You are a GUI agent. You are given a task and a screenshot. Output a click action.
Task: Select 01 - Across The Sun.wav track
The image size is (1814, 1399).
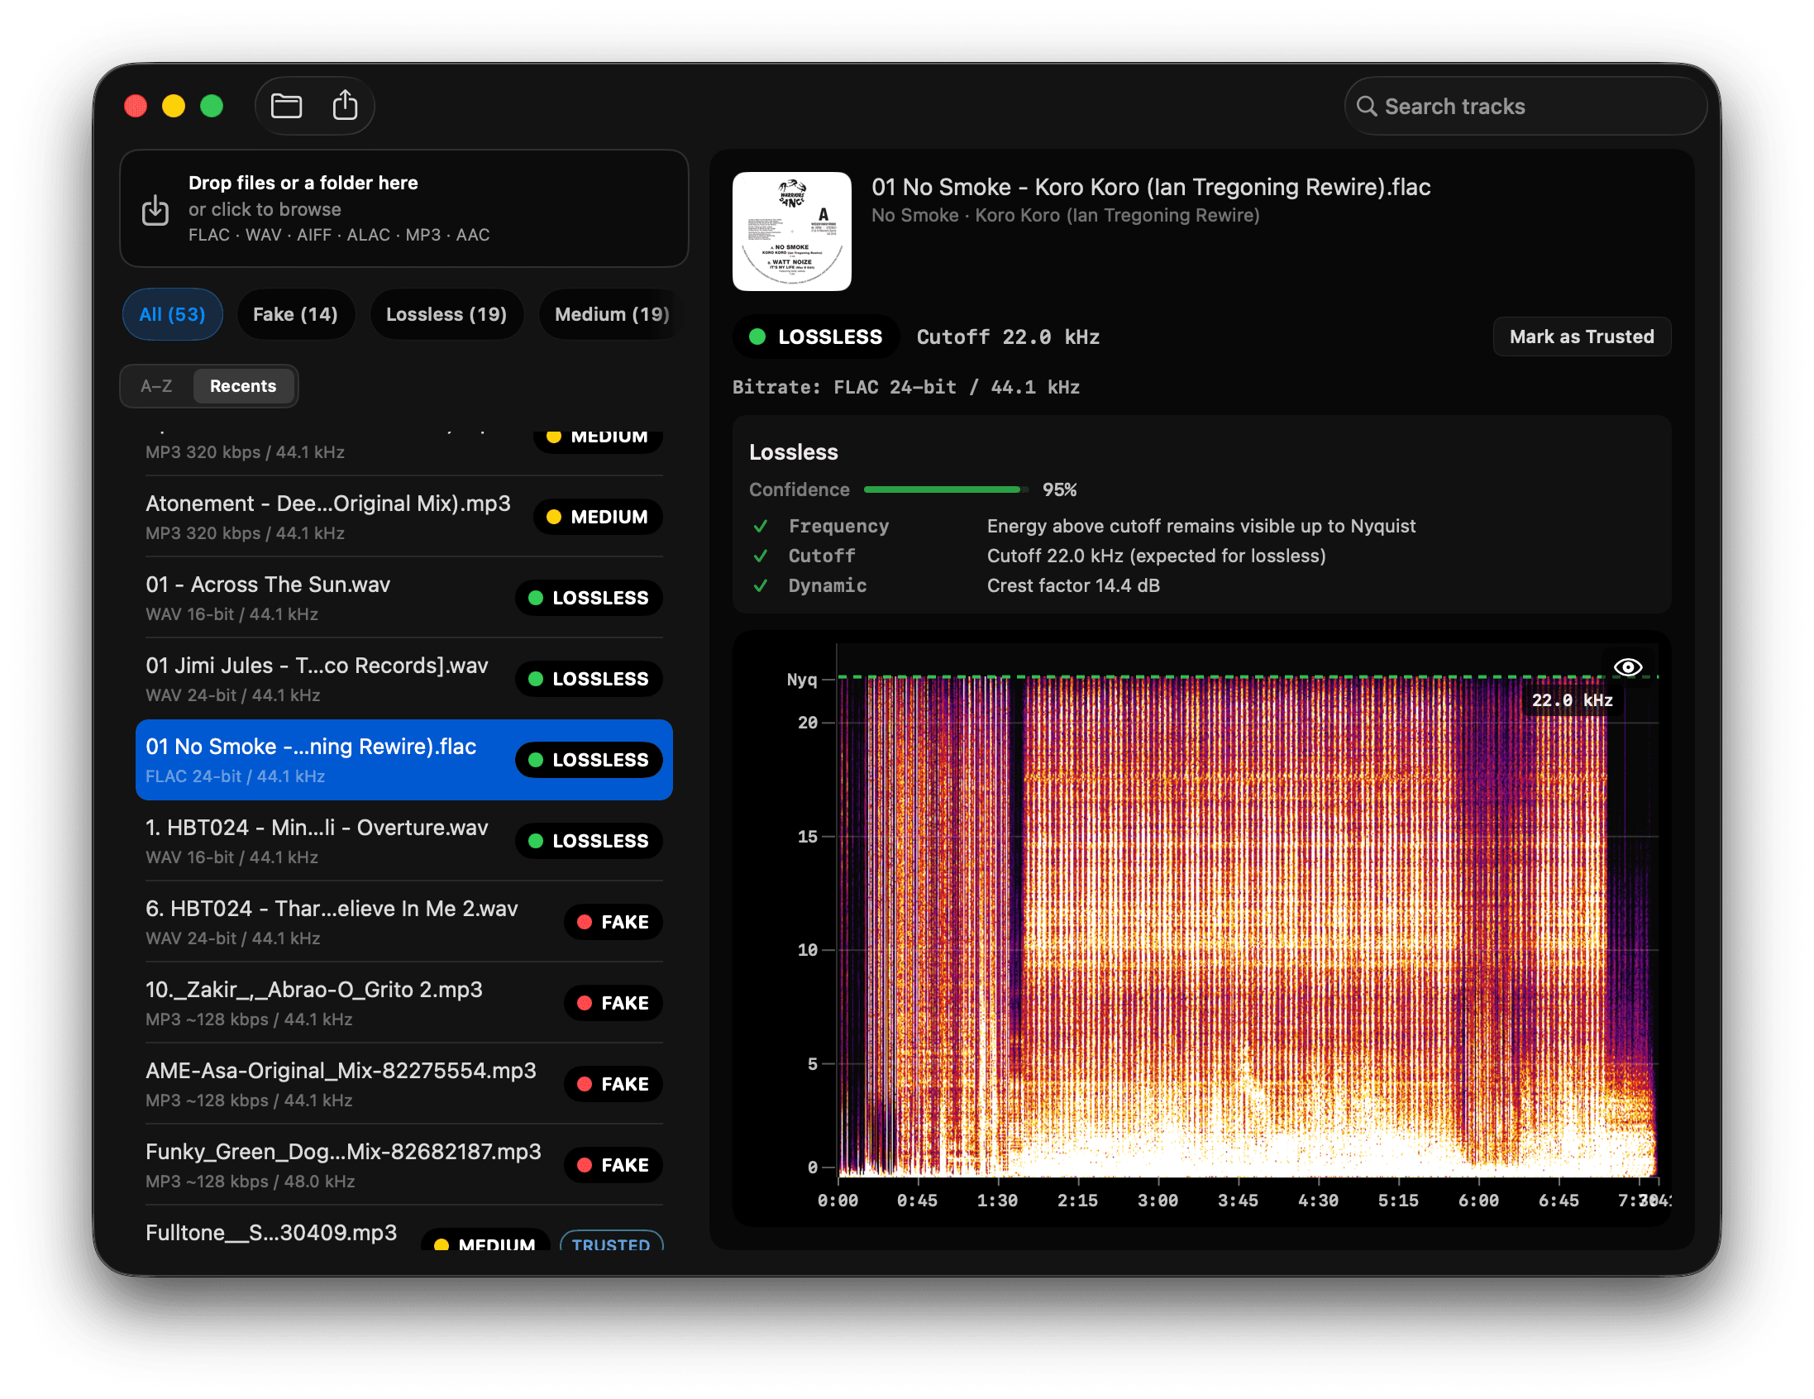(403, 598)
